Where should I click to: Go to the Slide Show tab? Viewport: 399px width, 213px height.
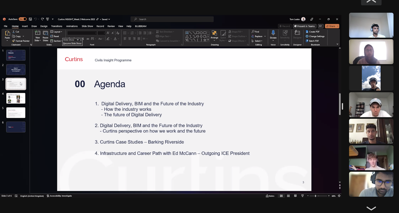pyautogui.click(x=87, y=26)
